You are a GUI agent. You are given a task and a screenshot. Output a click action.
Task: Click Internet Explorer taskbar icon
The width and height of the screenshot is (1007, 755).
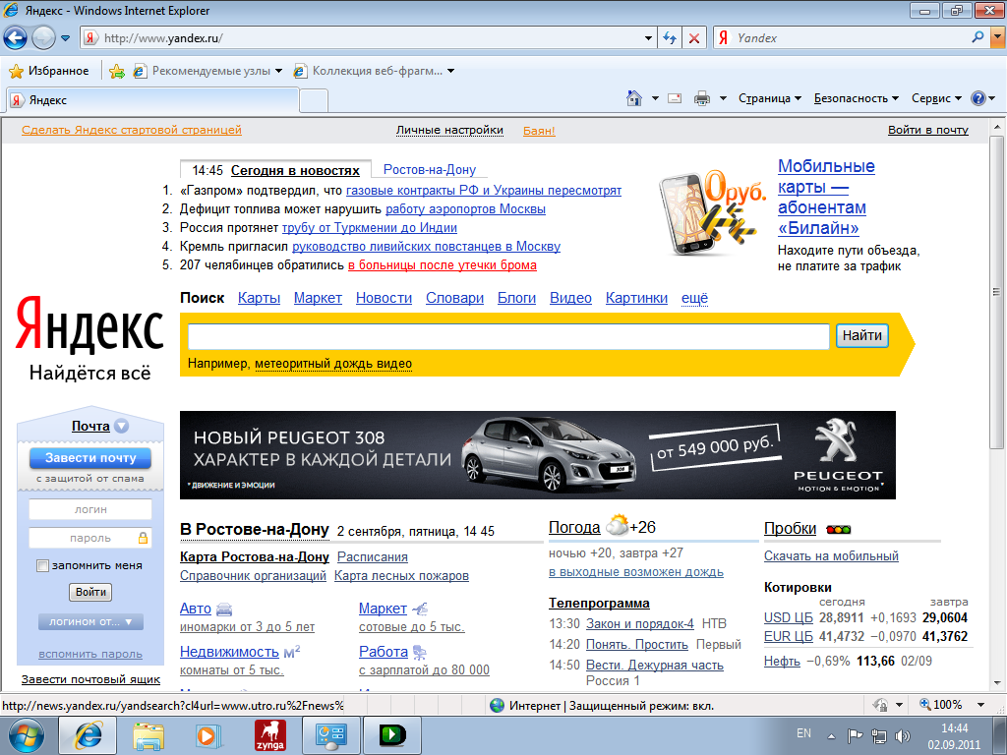(x=88, y=735)
